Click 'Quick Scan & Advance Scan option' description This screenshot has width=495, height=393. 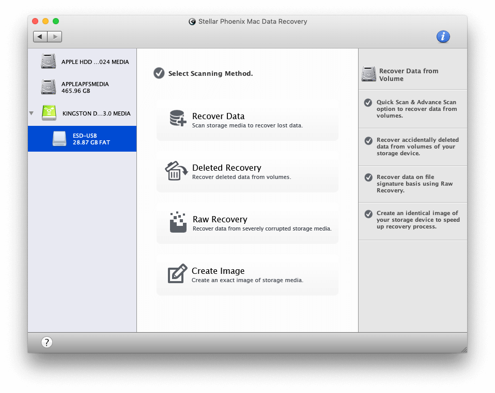point(416,109)
